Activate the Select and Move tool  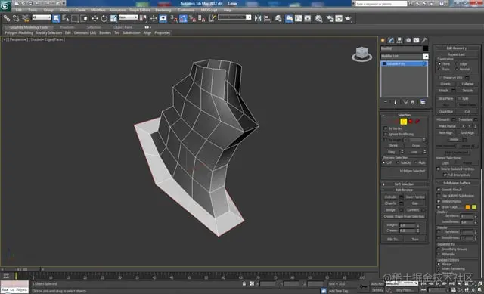(95, 18)
